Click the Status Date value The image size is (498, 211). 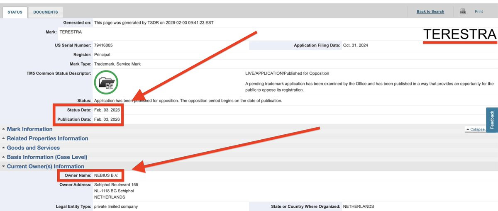(107, 110)
